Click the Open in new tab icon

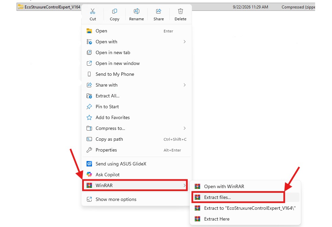coord(89,52)
